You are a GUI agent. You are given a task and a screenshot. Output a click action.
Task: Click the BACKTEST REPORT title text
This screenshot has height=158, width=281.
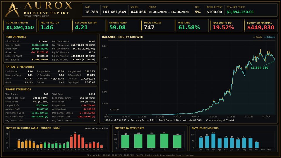click(46, 13)
